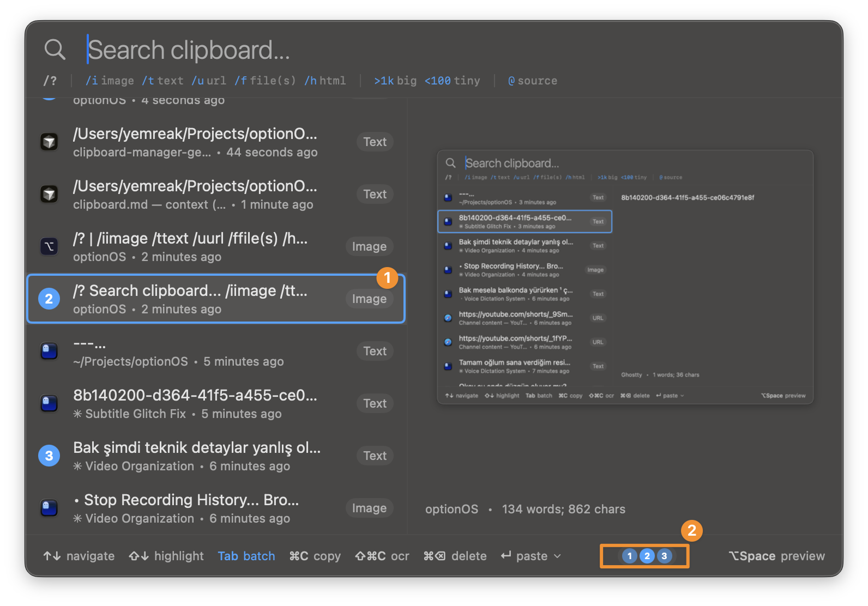Image resolution: width=868 pixels, height=606 pixels.
Task: Click the optionOS app icon on the first Image entry
Action: (x=50, y=247)
